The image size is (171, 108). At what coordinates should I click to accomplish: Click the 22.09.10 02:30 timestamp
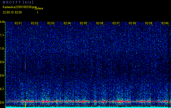[12, 12]
